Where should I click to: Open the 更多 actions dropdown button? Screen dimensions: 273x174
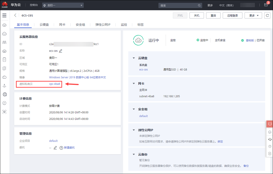click(x=253, y=16)
